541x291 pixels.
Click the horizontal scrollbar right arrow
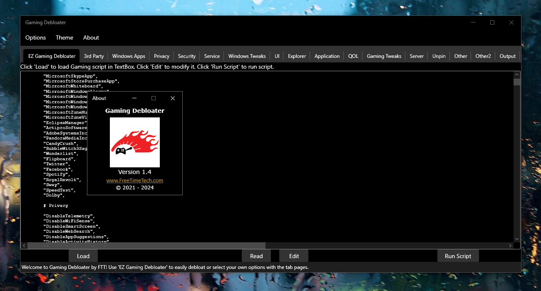(x=510, y=246)
